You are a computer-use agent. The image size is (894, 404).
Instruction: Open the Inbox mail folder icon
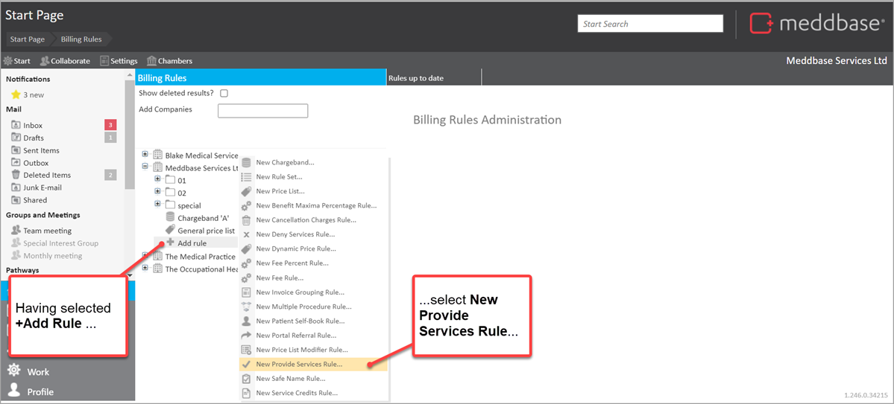(16, 126)
